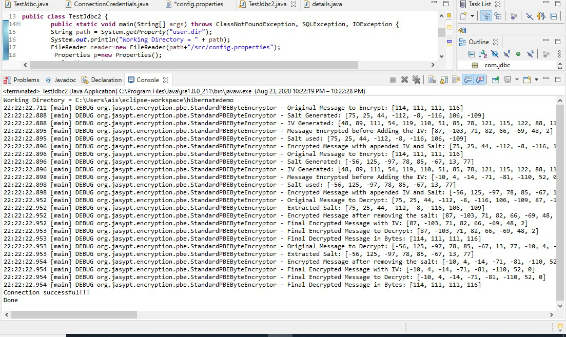The image size is (566, 337).
Task: Open the Javadoc tab
Action: click(61, 80)
